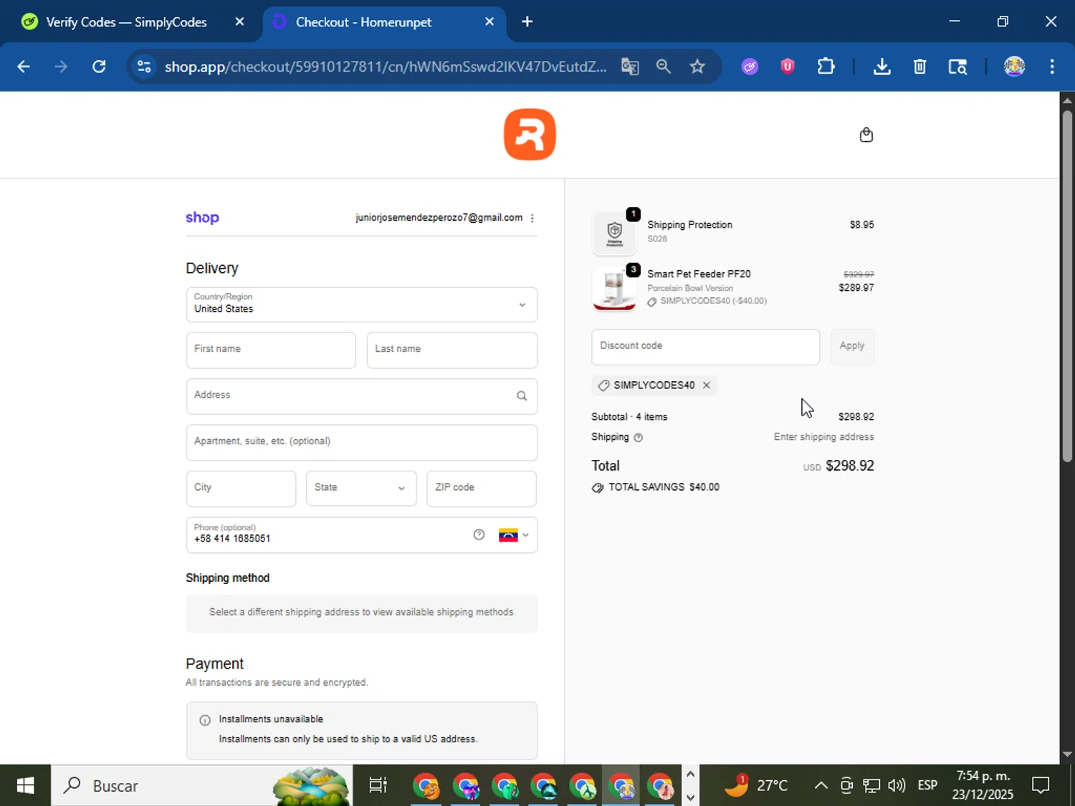Click the taskbar clock showing 7:54 p. m.

click(983, 785)
